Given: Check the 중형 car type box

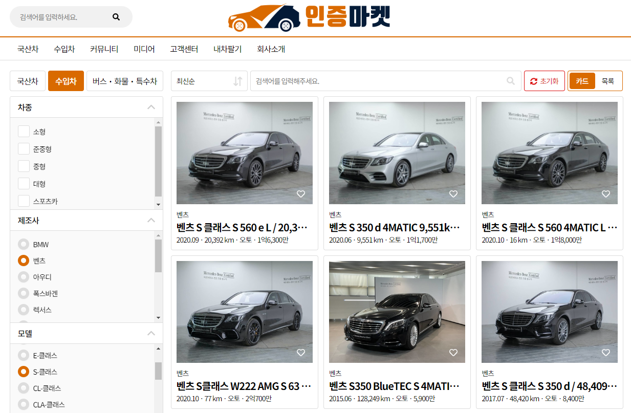Looking at the screenshot, I should click(x=24, y=166).
